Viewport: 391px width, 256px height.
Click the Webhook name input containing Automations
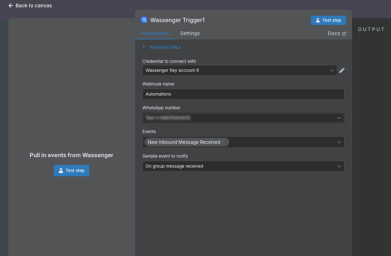coord(243,94)
